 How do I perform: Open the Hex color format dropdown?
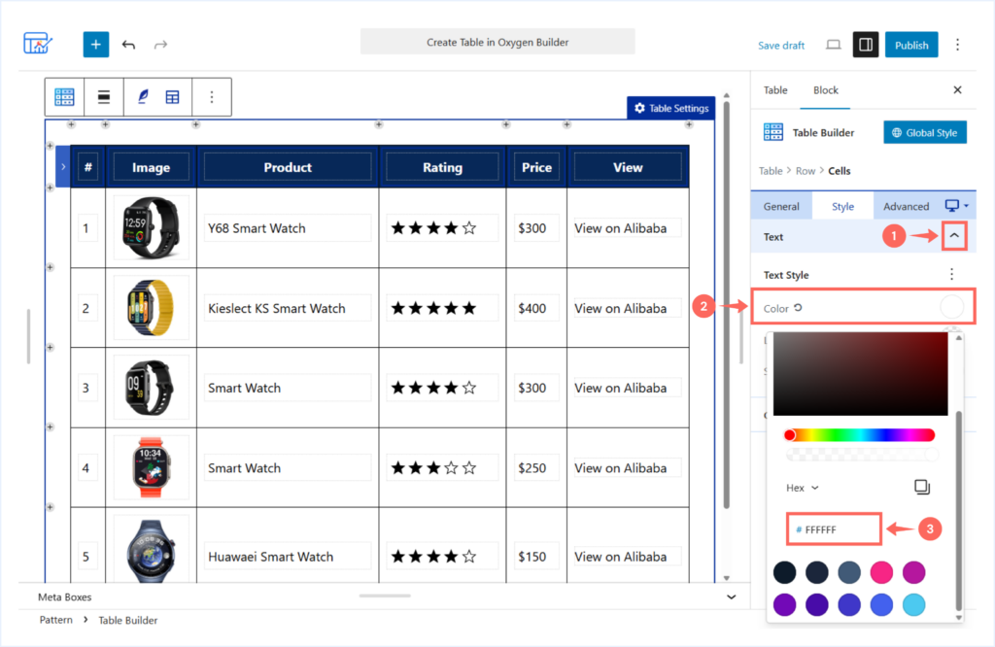802,488
